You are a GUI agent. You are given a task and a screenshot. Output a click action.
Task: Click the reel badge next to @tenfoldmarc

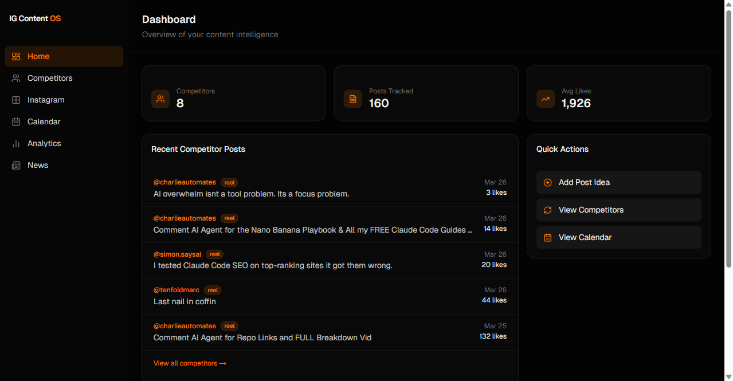click(x=213, y=290)
